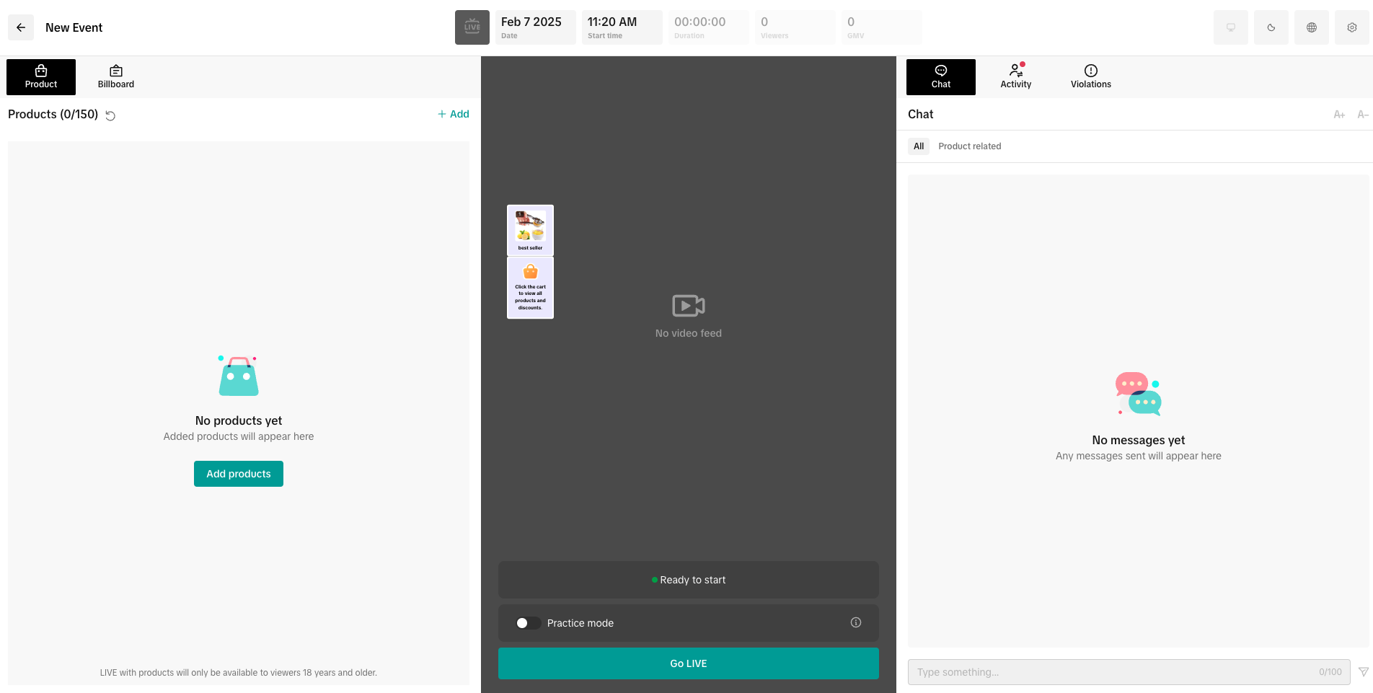Switch to the Billboard tab
Viewport: 1373px width, 693px height.
point(116,77)
